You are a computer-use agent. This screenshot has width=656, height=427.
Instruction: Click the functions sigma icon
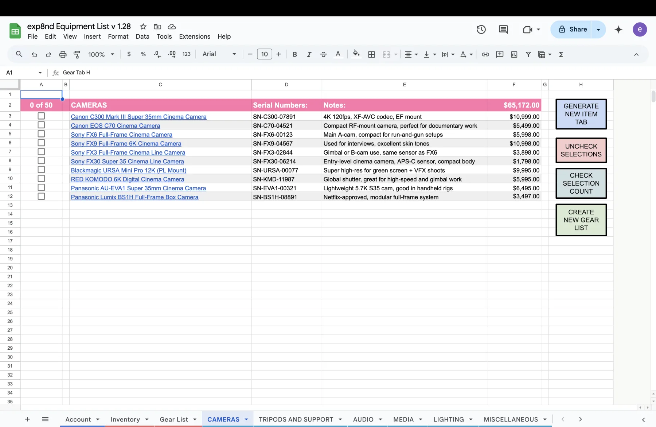coord(561,54)
